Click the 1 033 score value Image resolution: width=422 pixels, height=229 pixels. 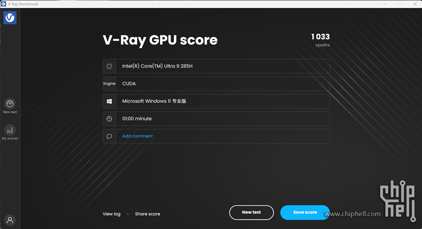pos(320,37)
